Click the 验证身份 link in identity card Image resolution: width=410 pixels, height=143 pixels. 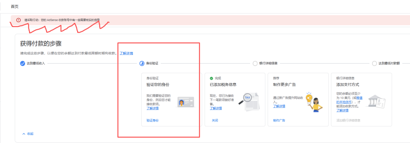pyautogui.click(x=153, y=120)
